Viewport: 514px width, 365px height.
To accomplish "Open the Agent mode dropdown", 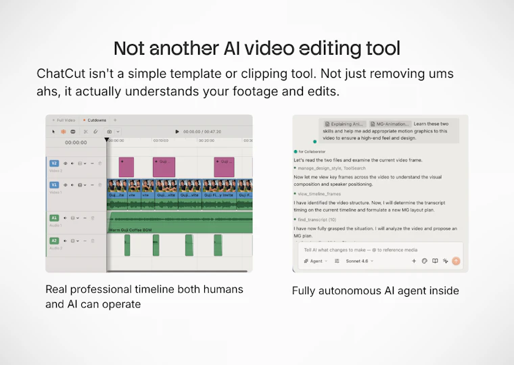I will tap(315, 261).
